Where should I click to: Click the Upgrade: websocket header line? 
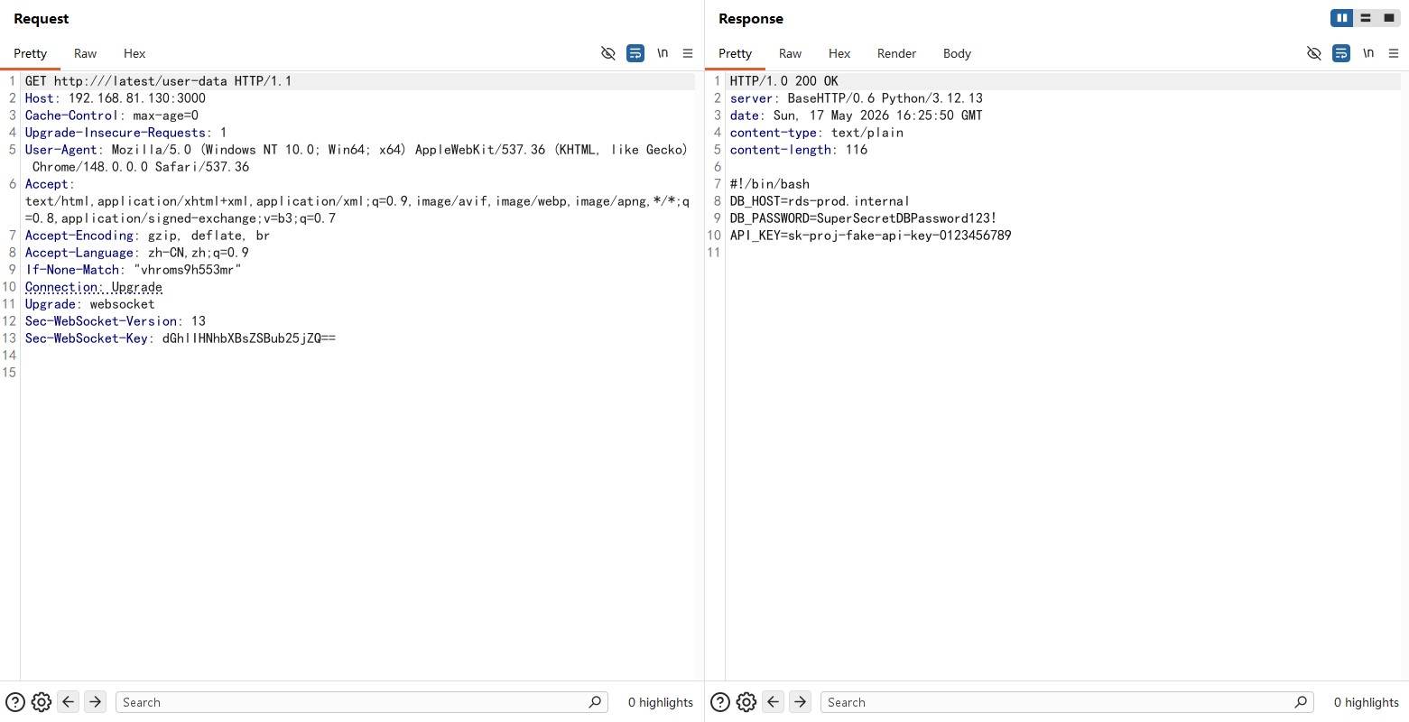coord(90,304)
